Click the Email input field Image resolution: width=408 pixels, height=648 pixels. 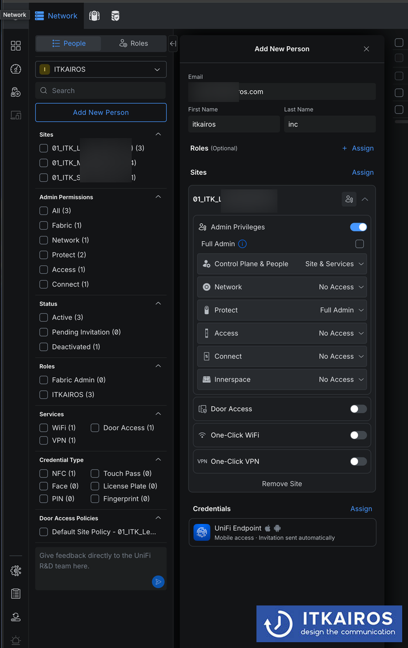282,91
